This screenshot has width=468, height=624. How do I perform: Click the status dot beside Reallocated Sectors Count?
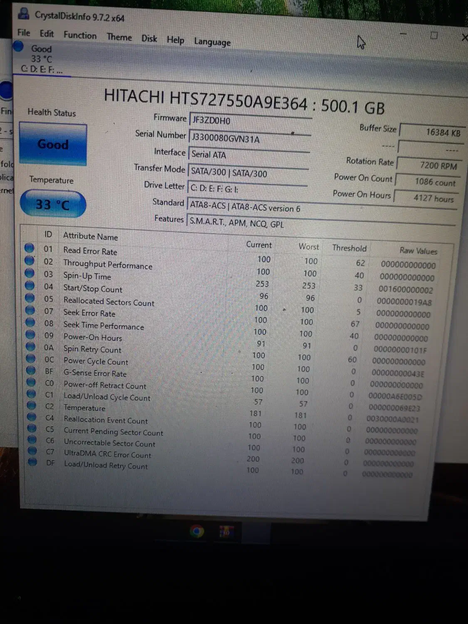coord(30,298)
